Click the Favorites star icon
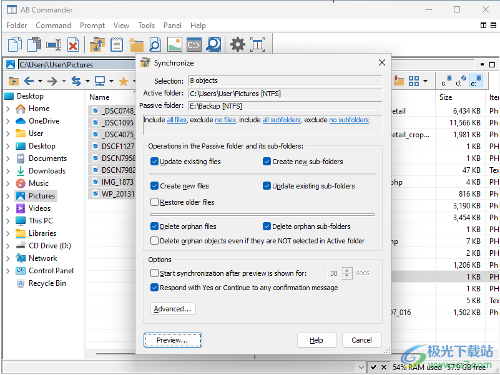The image size is (500, 375). coord(124,81)
